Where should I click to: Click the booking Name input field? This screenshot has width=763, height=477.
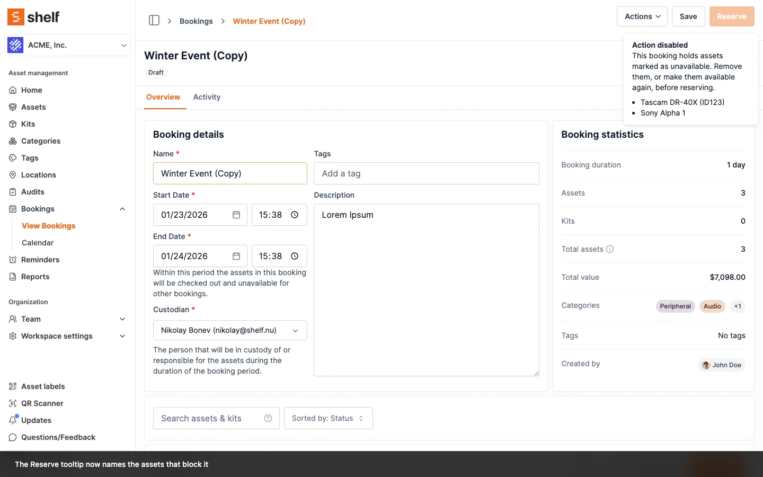tap(230, 173)
